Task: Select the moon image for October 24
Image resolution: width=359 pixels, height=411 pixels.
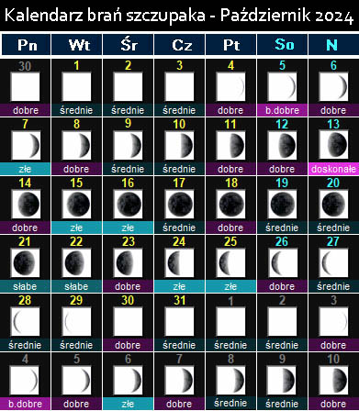Action: [179, 262]
